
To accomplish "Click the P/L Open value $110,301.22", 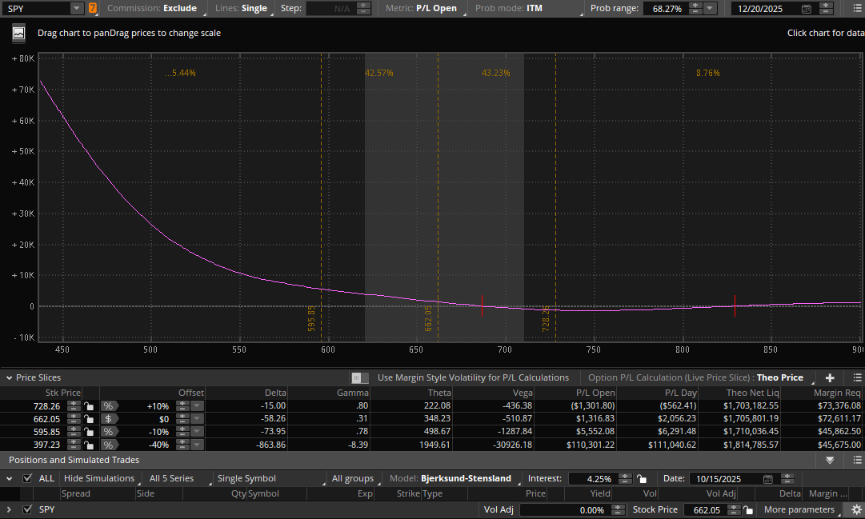I will [591, 445].
